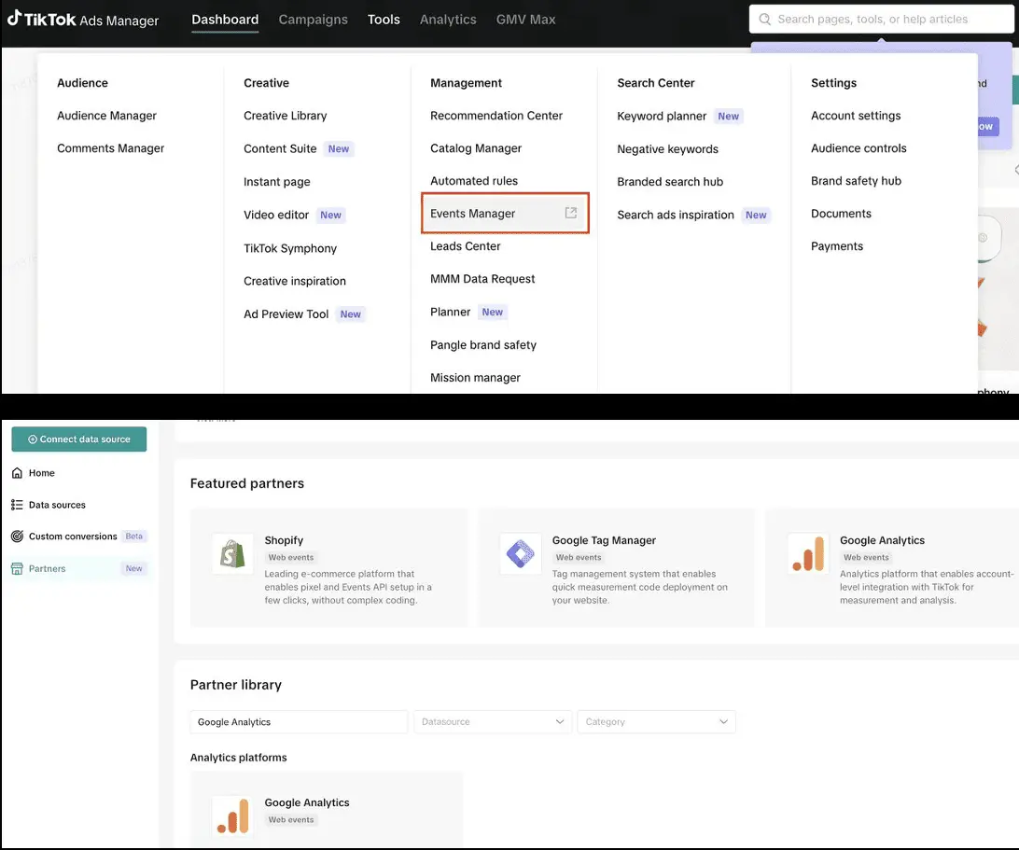Screen dimensions: 1019x850
Task: Open Account settings
Action: tap(855, 116)
